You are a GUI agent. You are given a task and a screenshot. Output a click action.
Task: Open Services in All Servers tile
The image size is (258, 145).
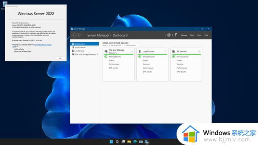(180, 64)
